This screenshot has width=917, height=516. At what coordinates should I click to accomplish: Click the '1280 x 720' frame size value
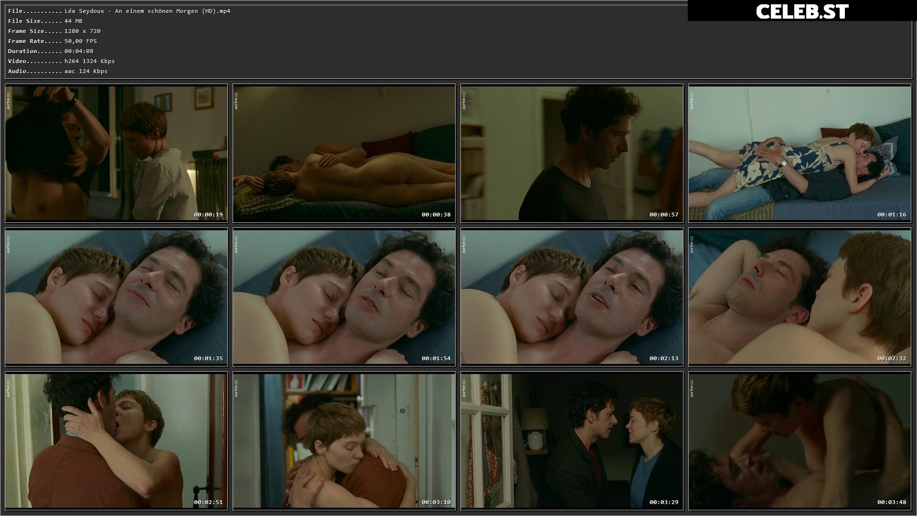pyautogui.click(x=83, y=31)
